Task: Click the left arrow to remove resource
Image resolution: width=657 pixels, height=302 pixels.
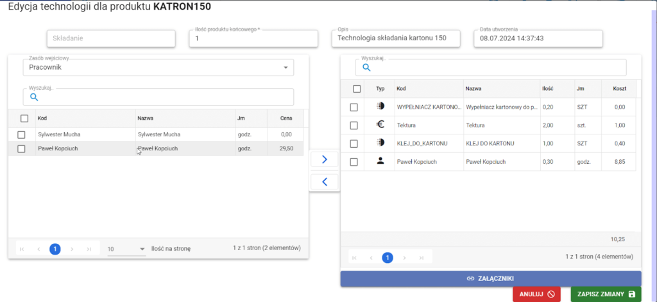Action: click(325, 182)
